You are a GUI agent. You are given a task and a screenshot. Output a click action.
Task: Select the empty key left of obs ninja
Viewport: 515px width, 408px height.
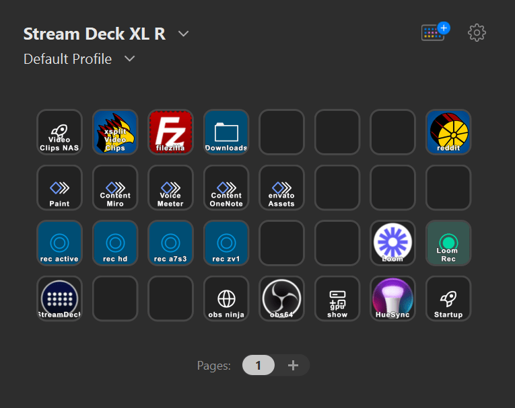coord(170,298)
